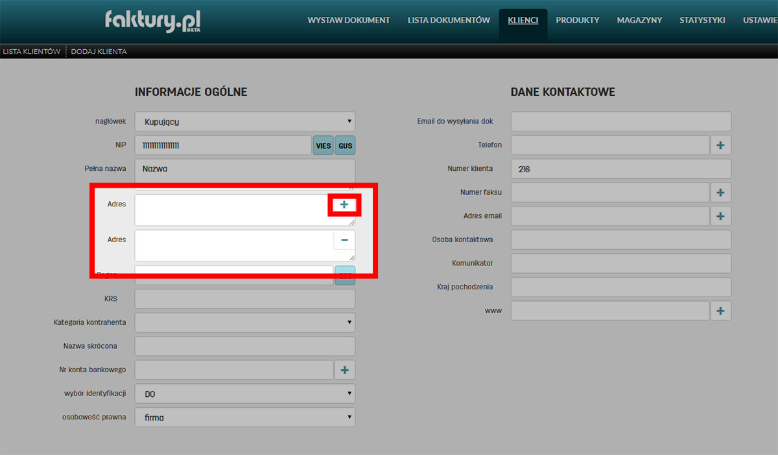The image size is (778, 455).
Task: Go to the Produkty menu item
Action: [577, 20]
